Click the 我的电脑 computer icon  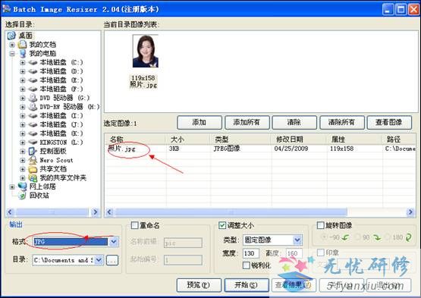tap(22, 53)
